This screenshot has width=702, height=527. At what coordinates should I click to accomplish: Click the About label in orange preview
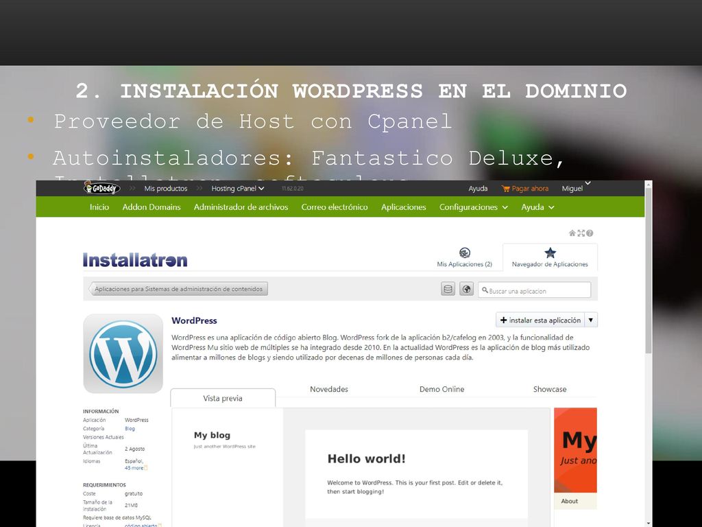(570, 501)
